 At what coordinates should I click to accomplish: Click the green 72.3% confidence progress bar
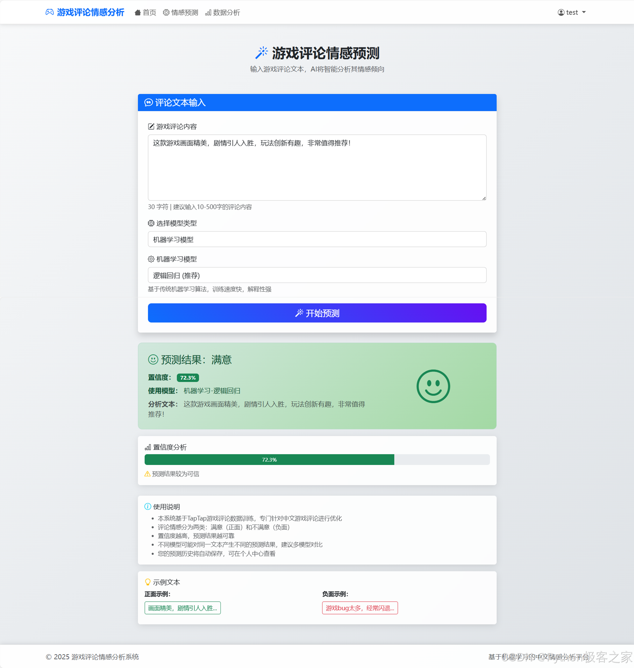point(269,460)
